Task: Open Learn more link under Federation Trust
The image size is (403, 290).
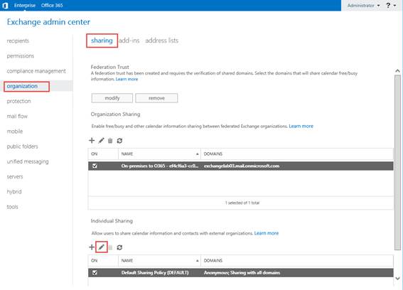Action: click(127, 79)
